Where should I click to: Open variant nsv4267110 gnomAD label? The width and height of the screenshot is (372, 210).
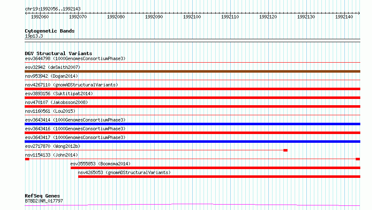point(71,85)
